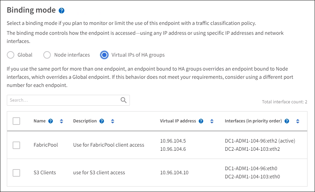Select the Node interfaces binding mode
This screenshot has height=192, width=315.
pos(47,55)
